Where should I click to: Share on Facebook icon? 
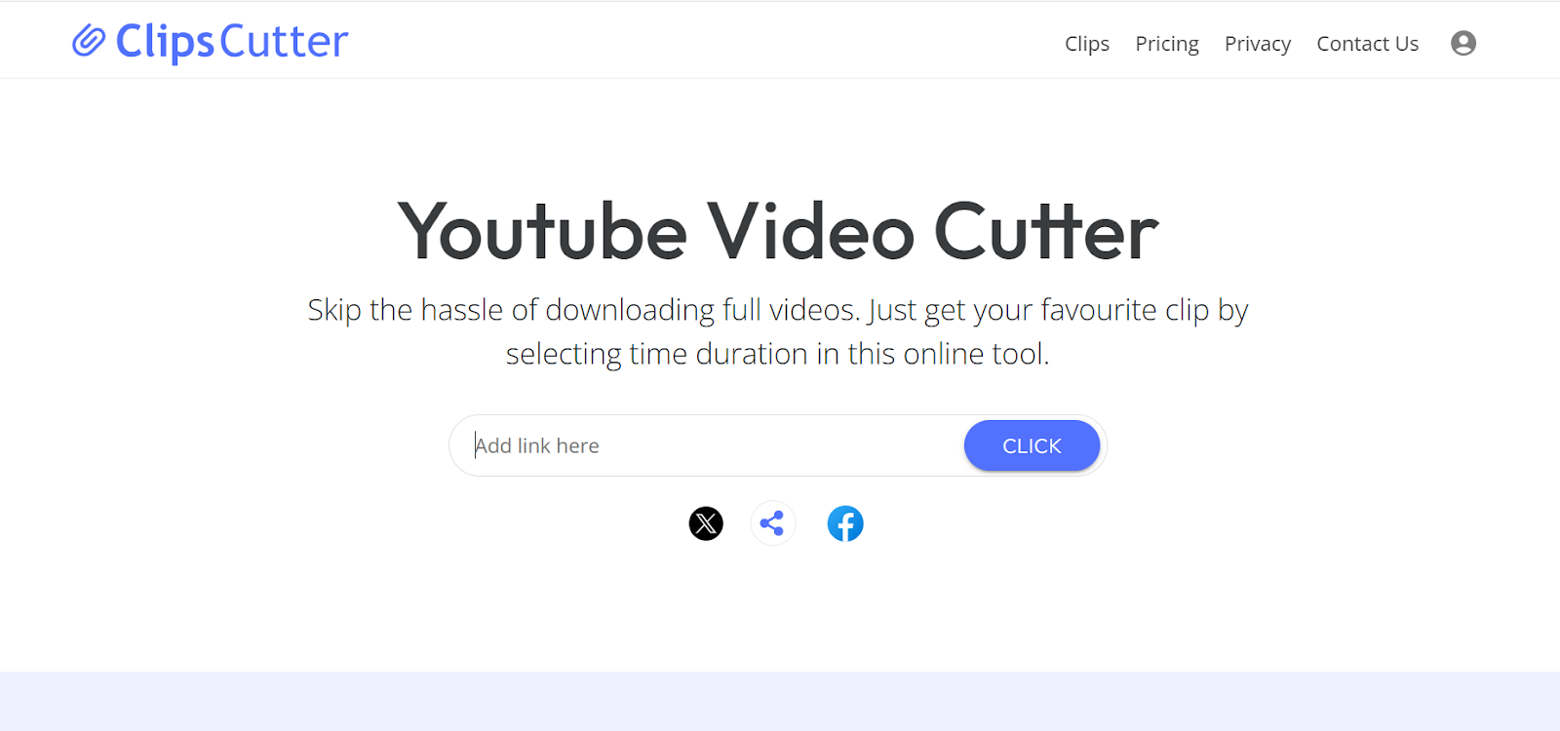click(845, 523)
